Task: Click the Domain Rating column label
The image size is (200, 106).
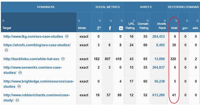Action: [x=143, y=26]
